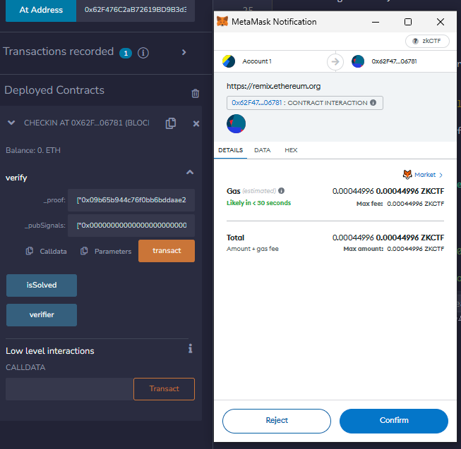Minimize the MetaMask Notification window
This screenshot has width=461, height=449.
click(376, 22)
